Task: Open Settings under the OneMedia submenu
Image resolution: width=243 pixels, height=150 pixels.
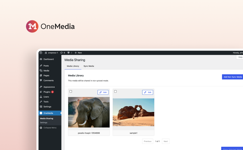Action: (x=44, y=122)
